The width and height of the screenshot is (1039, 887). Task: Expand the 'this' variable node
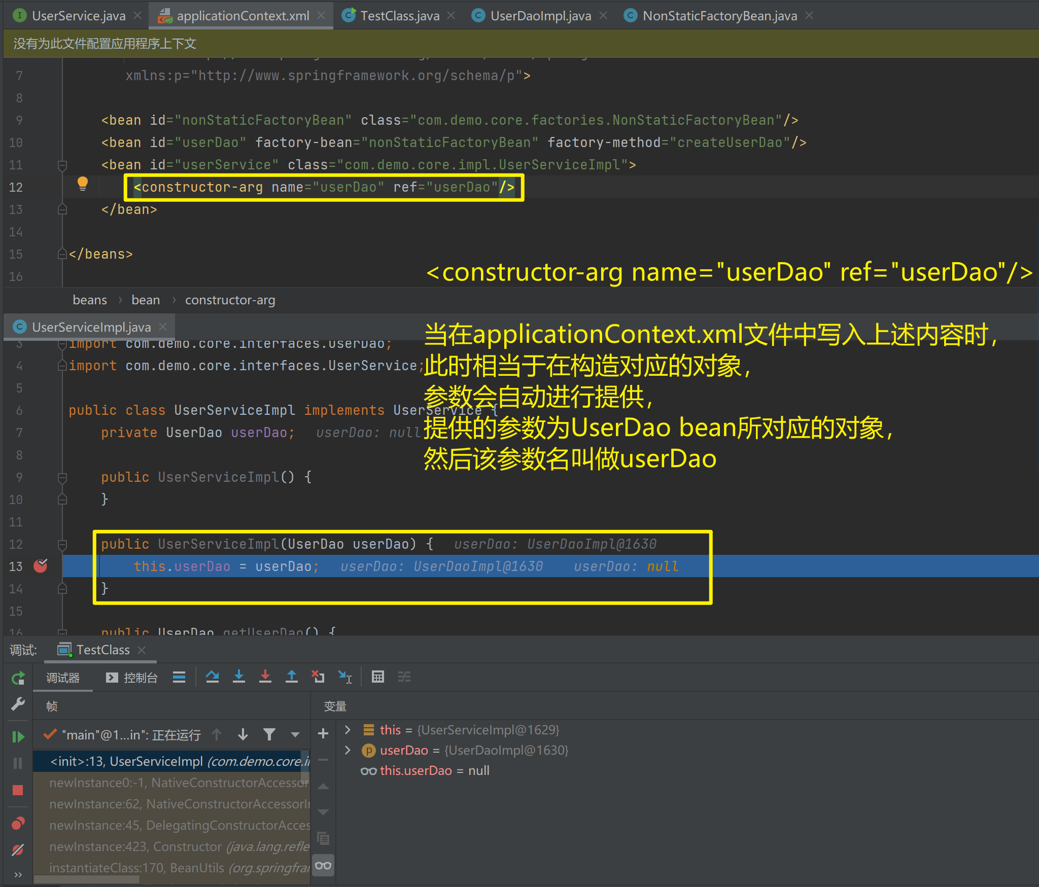[x=348, y=730]
